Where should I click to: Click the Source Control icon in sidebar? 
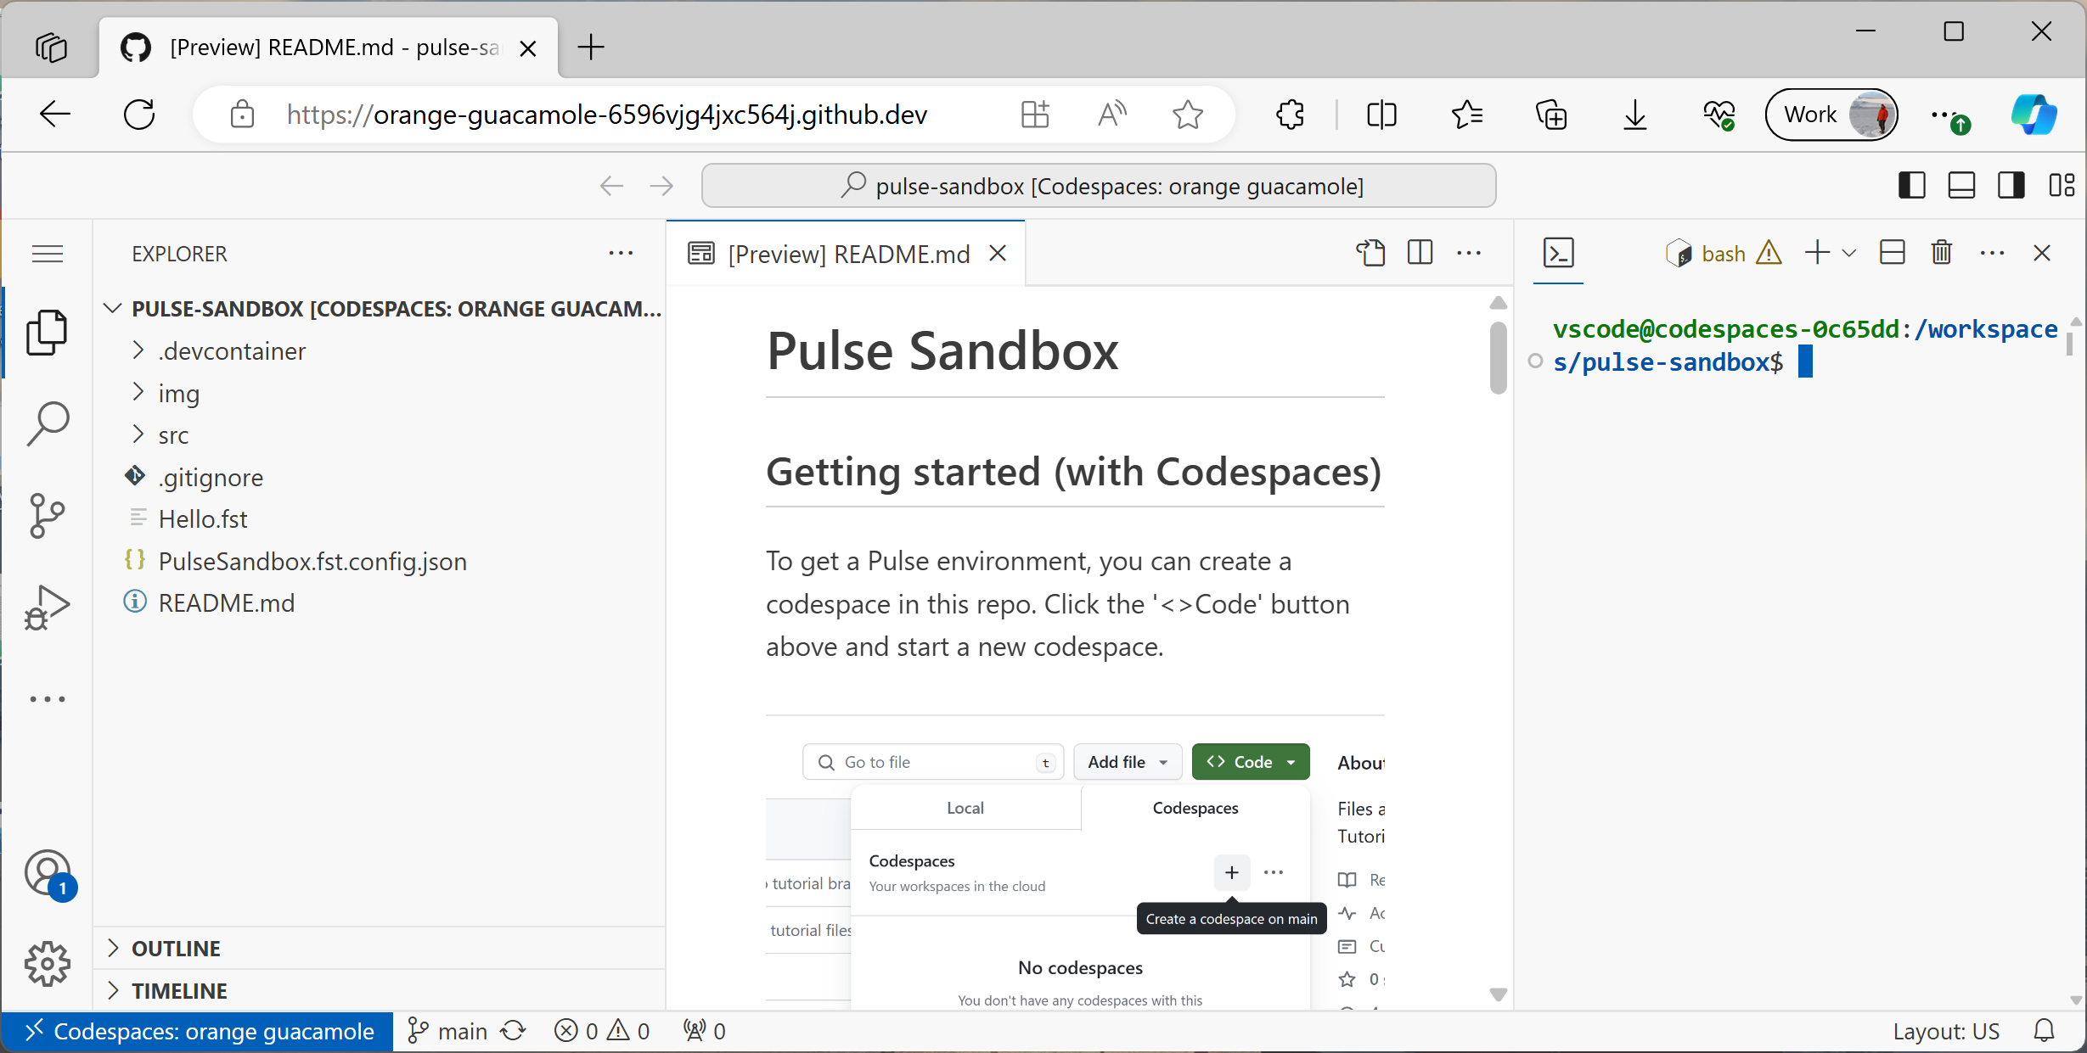tap(48, 517)
